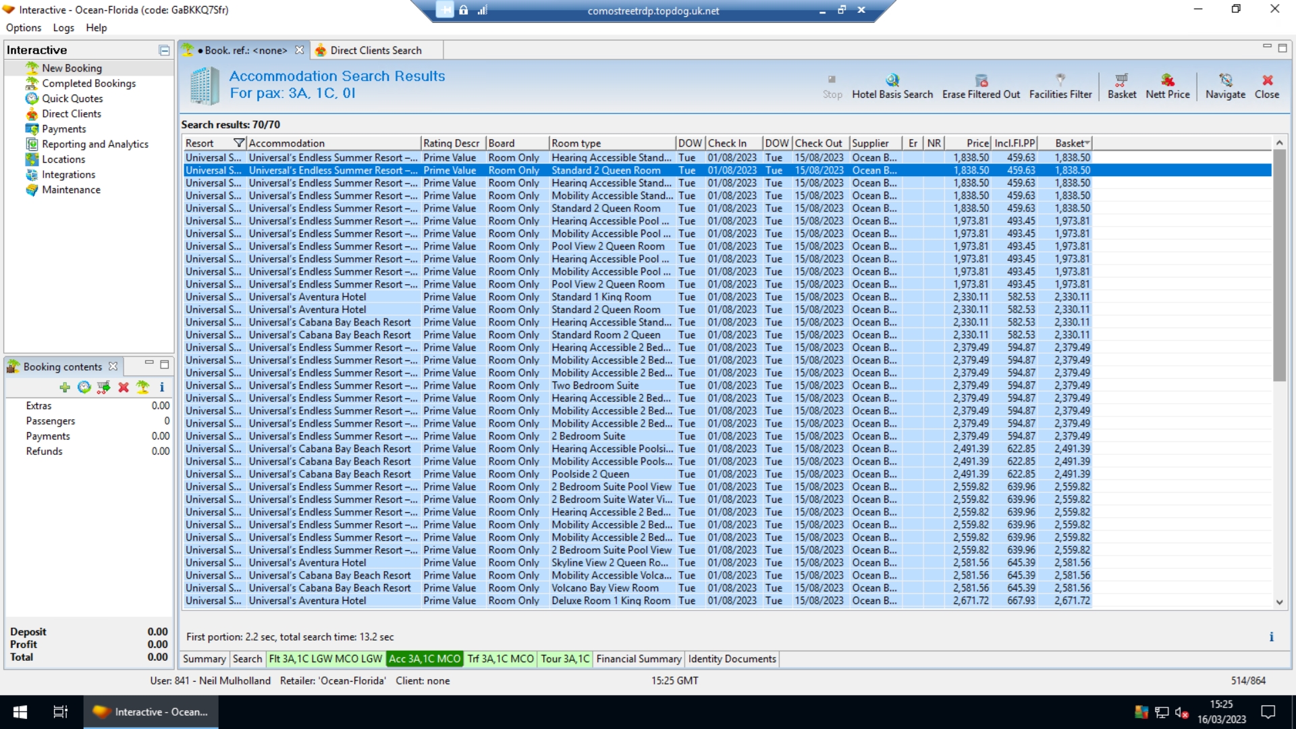Open the Basket from toolbar
1296x729 pixels.
click(x=1121, y=80)
